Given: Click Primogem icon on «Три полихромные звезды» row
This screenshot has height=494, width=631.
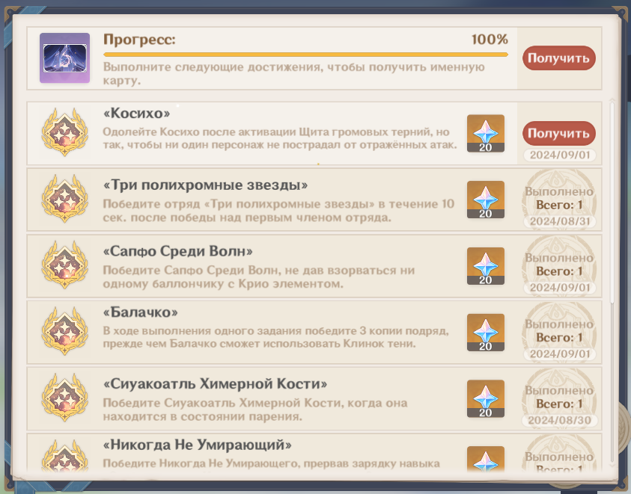Looking at the screenshot, I should tap(485, 200).
